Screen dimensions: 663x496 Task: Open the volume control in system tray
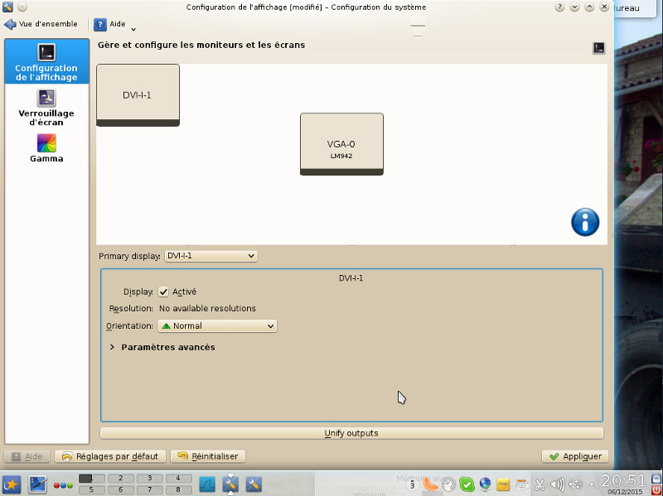click(557, 484)
